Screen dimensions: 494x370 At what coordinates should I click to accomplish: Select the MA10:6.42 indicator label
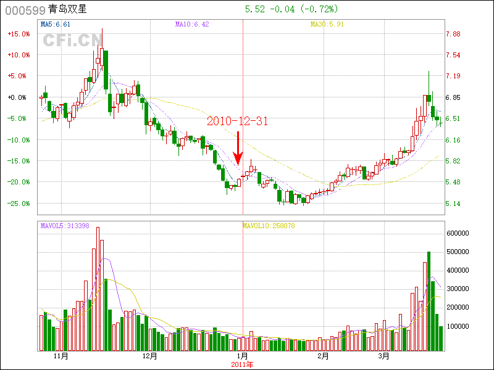click(x=192, y=24)
